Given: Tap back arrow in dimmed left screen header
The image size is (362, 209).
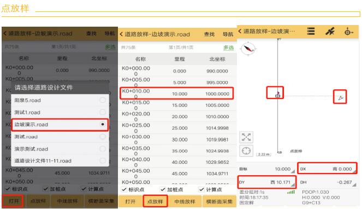Looking at the screenshot, I should (x=5, y=34).
